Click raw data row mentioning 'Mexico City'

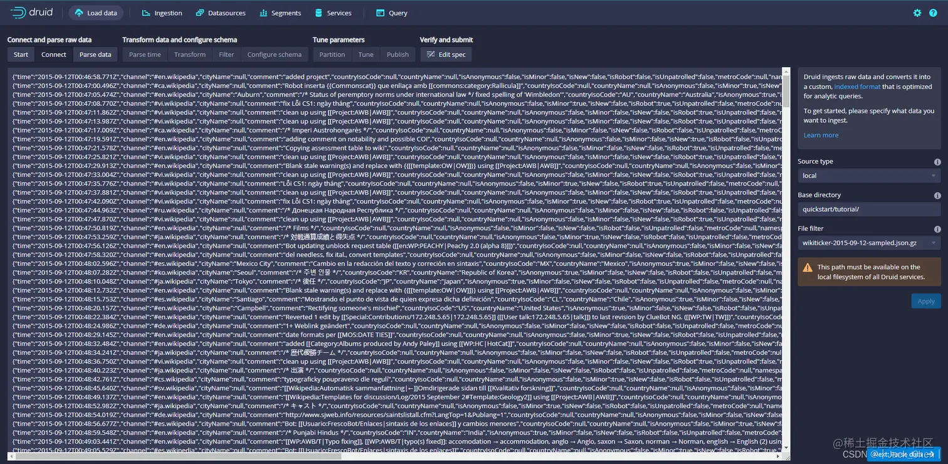397,263
